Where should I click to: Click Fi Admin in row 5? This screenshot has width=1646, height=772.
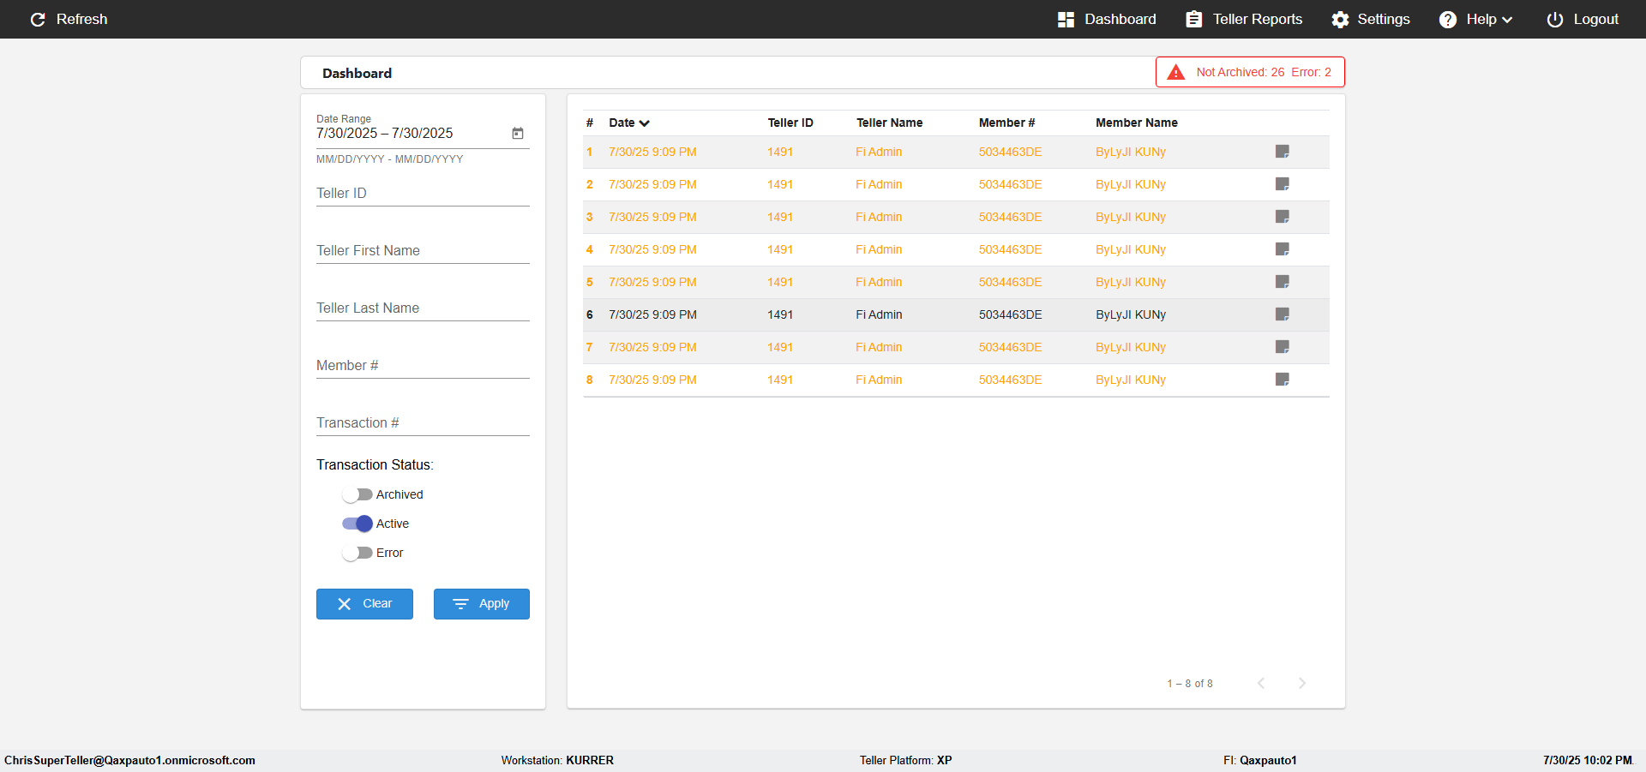tap(879, 282)
